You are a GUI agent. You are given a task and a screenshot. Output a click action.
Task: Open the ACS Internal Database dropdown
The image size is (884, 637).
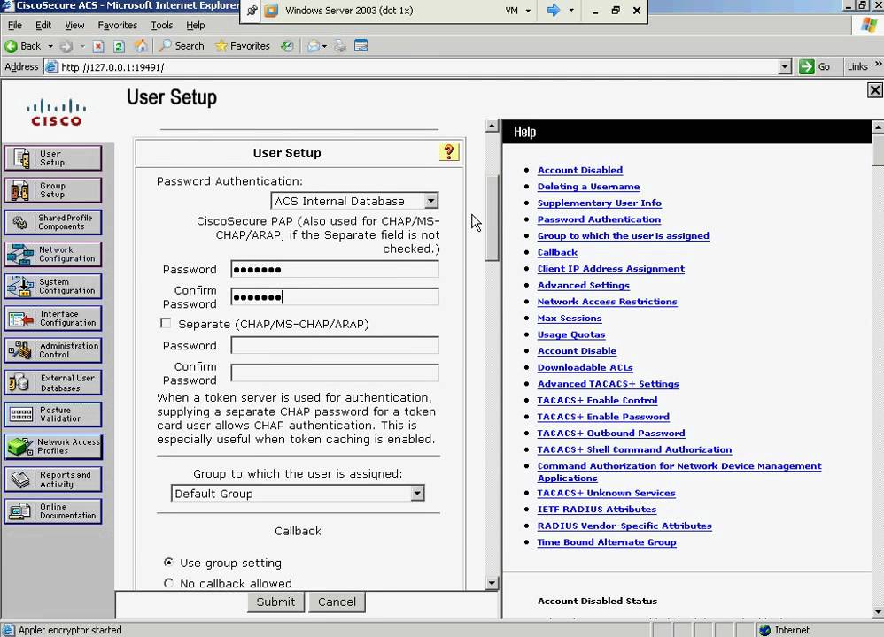(431, 201)
